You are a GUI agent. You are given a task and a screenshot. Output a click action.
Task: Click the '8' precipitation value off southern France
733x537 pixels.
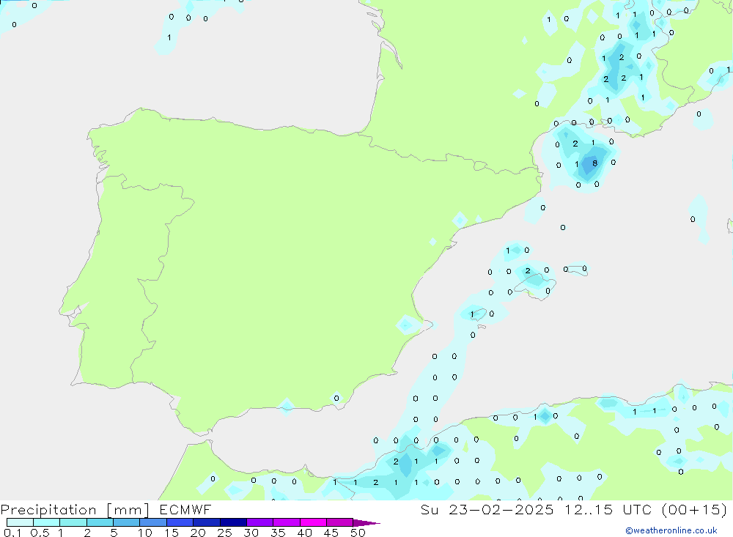click(x=594, y=163)
